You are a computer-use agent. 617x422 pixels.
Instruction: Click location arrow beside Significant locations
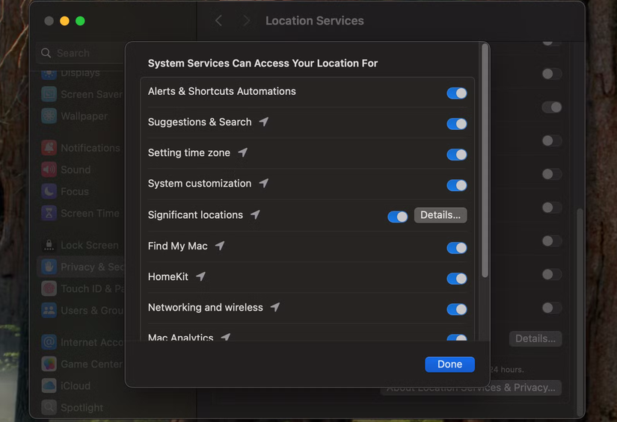pos(255,214)
